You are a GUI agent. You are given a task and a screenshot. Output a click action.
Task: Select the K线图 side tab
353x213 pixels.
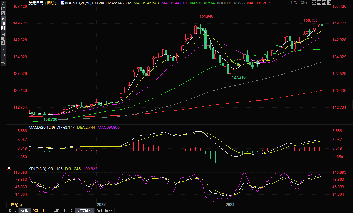[3, 24]
